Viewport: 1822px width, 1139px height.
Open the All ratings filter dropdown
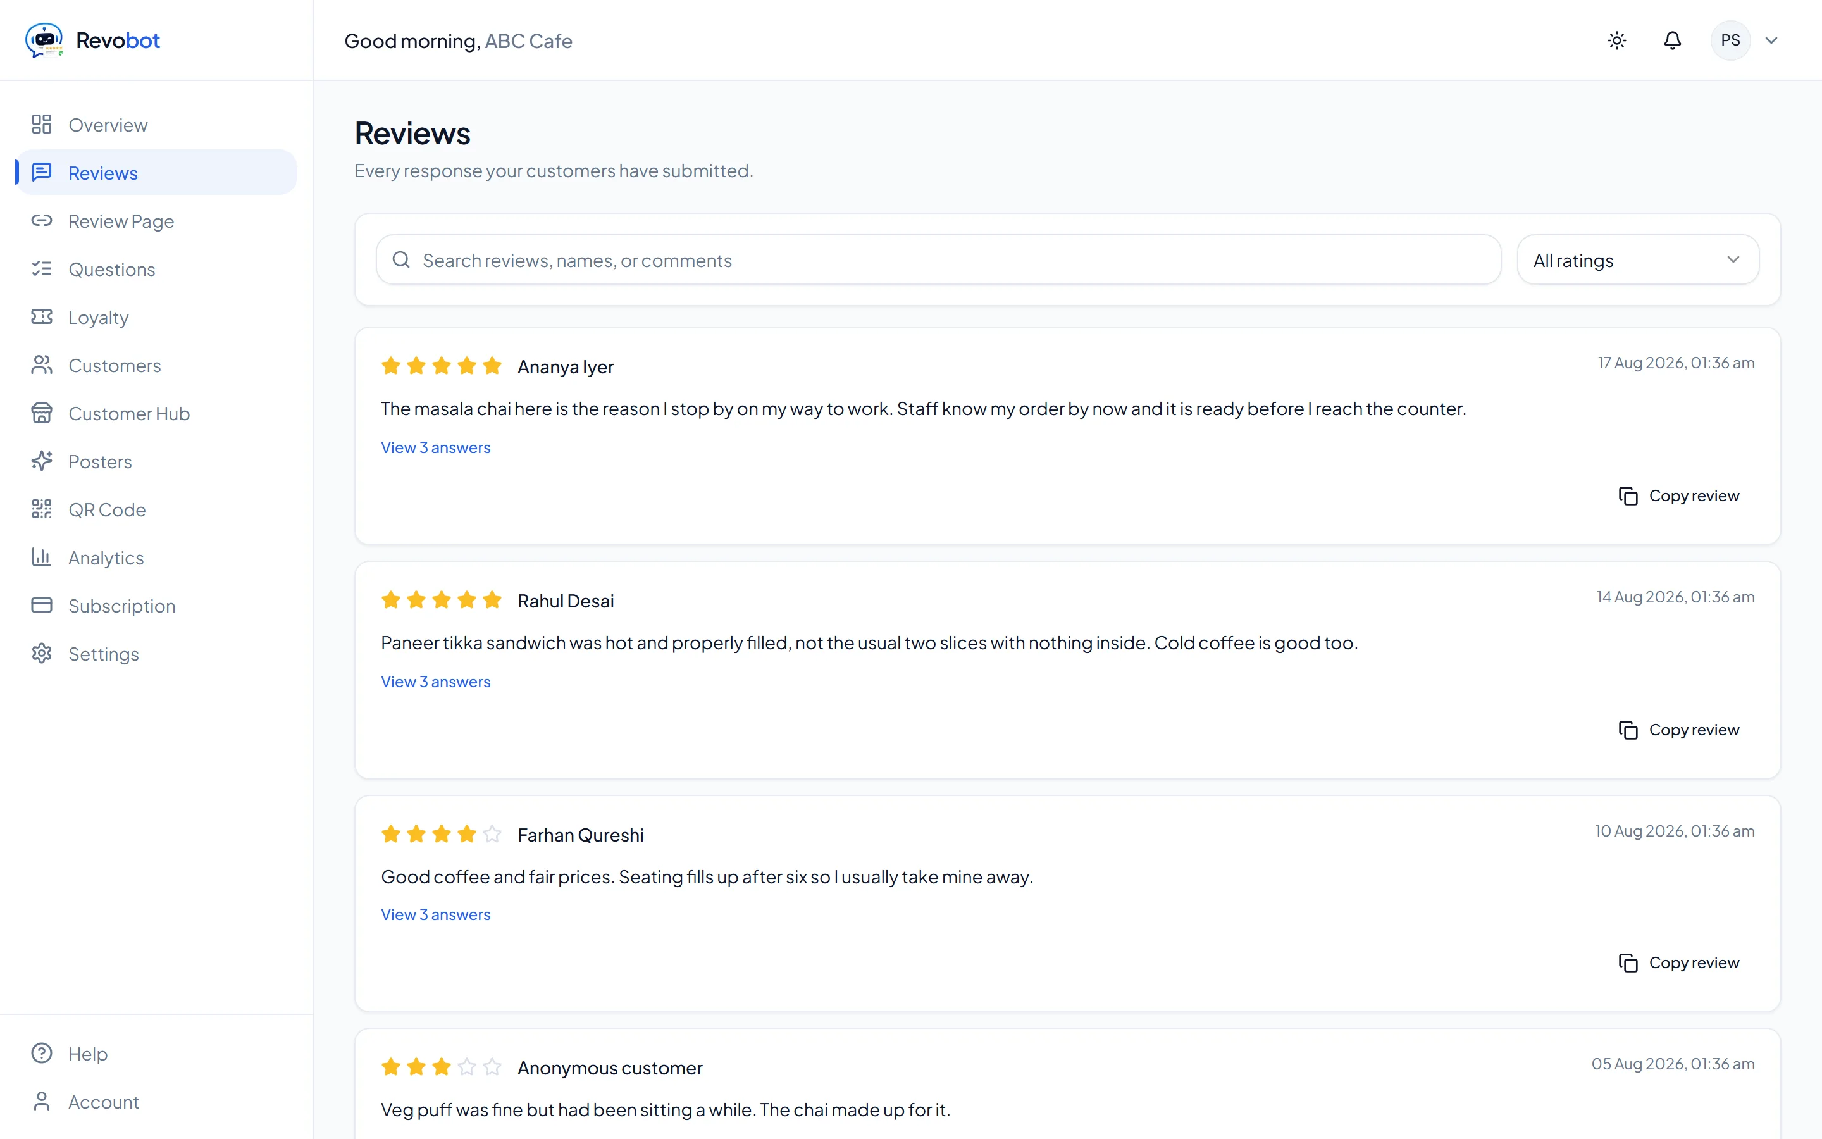[x=1637, y=260]
